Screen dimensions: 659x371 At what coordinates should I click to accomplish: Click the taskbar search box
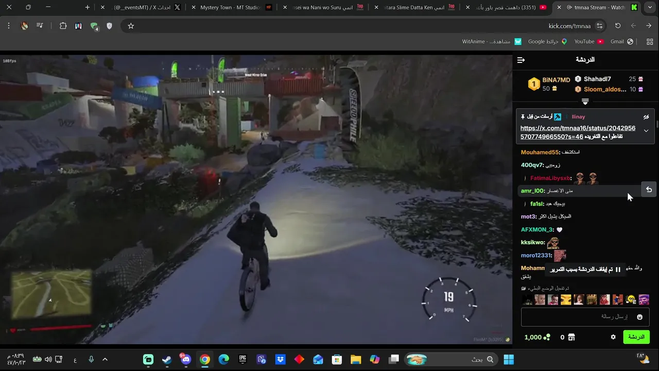pyautogui.click(x=452, y=359)
